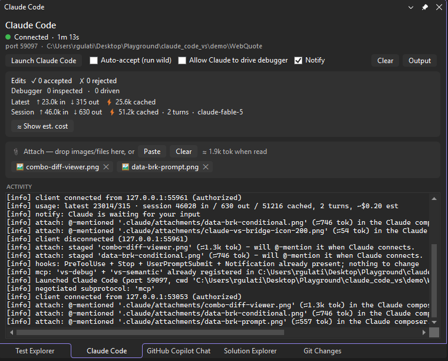The width and height of the screenshot is (448, 361).
Task: Click the 'port 59097' text
Action: point(21,46)
